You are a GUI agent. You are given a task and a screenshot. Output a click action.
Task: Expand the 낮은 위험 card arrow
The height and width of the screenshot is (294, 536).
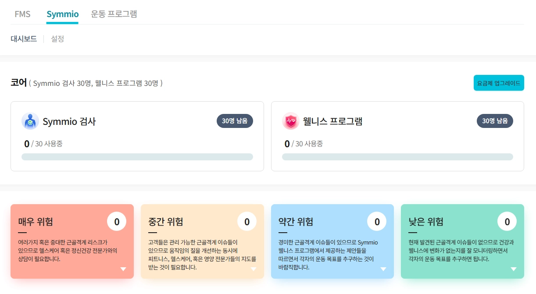point(513,269)
